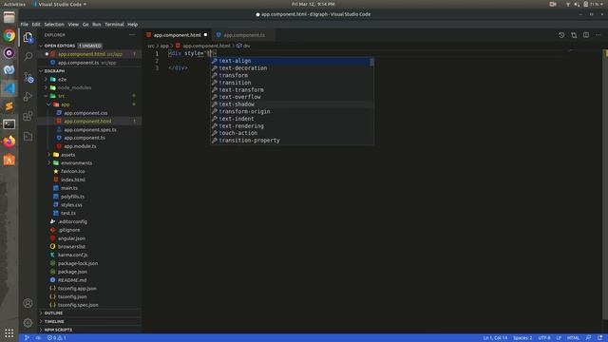Change HTML language mode in status bar

coord(573,338)
